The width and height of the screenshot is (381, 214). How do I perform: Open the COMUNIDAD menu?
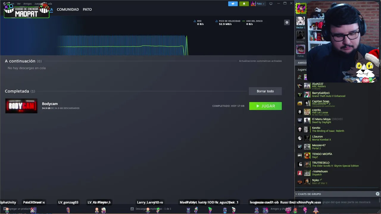point(68,10)
